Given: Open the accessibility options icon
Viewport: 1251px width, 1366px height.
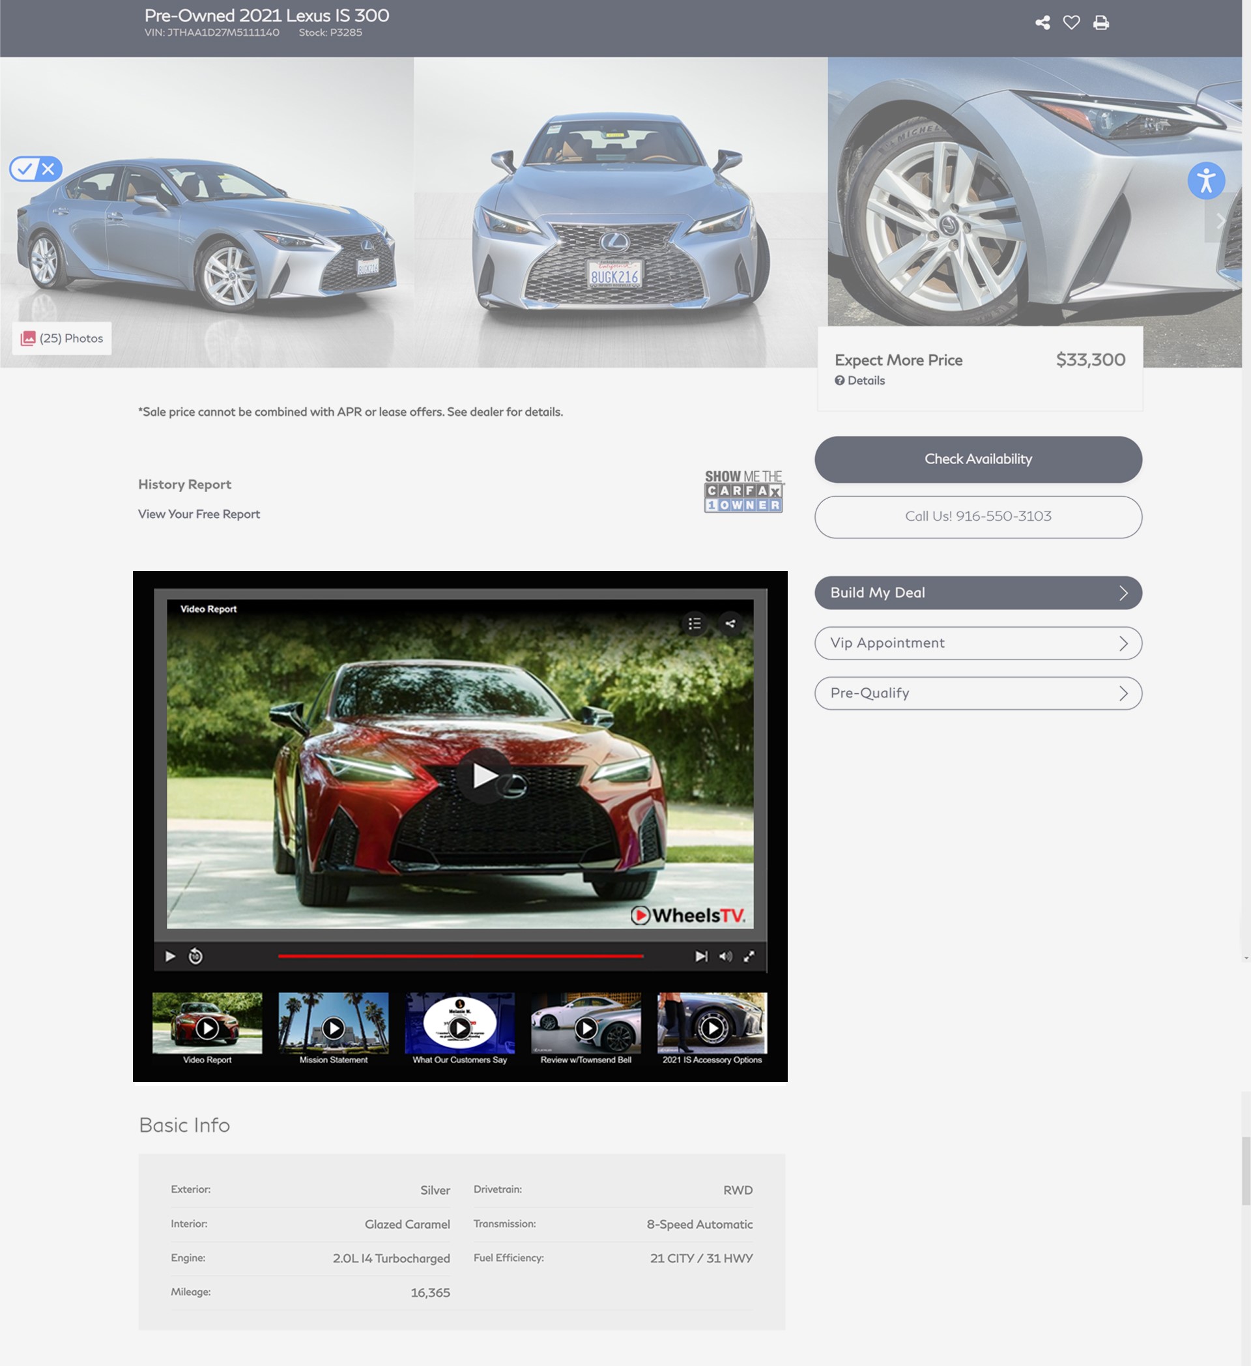Looking at the screenshot, I should click(x=1207, y=181).
